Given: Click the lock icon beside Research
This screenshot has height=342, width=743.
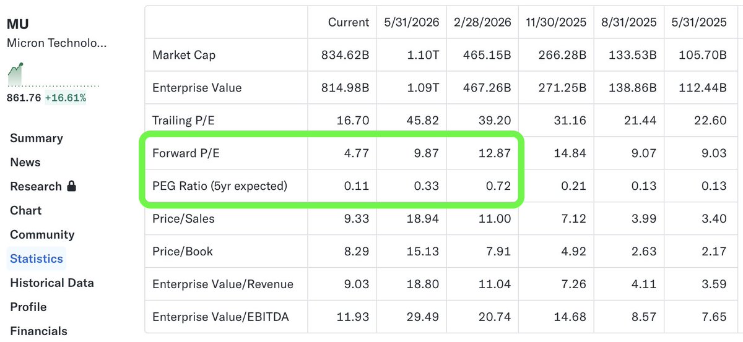Looking at the screenshot, I should point(71,186).
